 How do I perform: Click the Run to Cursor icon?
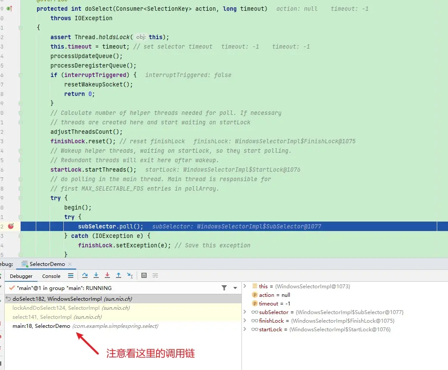130,275
